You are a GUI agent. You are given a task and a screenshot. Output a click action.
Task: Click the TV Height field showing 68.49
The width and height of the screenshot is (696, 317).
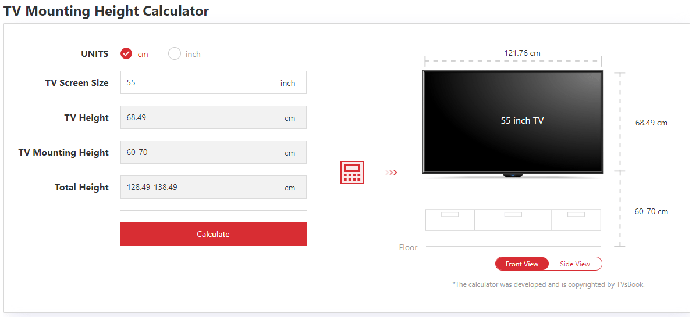point(214,117)
